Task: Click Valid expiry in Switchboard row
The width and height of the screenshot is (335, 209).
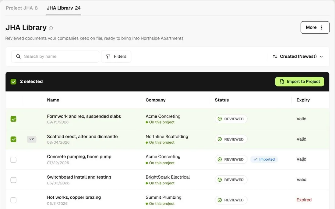Action: click(x=301, y=180)
